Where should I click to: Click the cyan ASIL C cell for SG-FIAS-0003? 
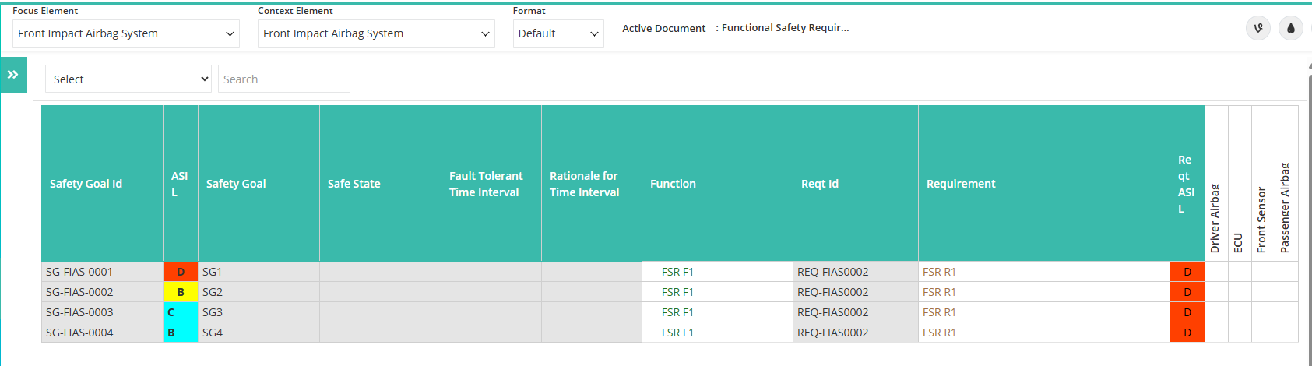click(181, 312)
